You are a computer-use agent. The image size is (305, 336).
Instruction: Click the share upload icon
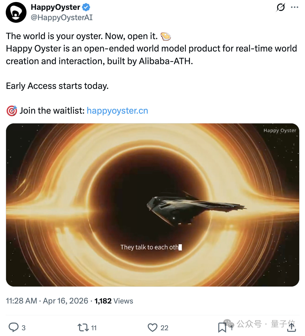click(291, 327)
